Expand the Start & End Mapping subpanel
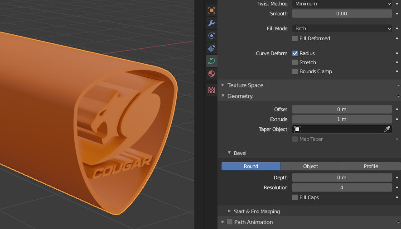This screenshot has width=401, height=229. 229,211
